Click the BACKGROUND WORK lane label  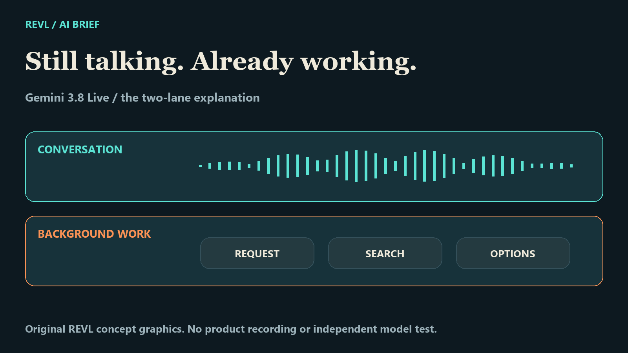pyautogui.click(x=94, y=234)
